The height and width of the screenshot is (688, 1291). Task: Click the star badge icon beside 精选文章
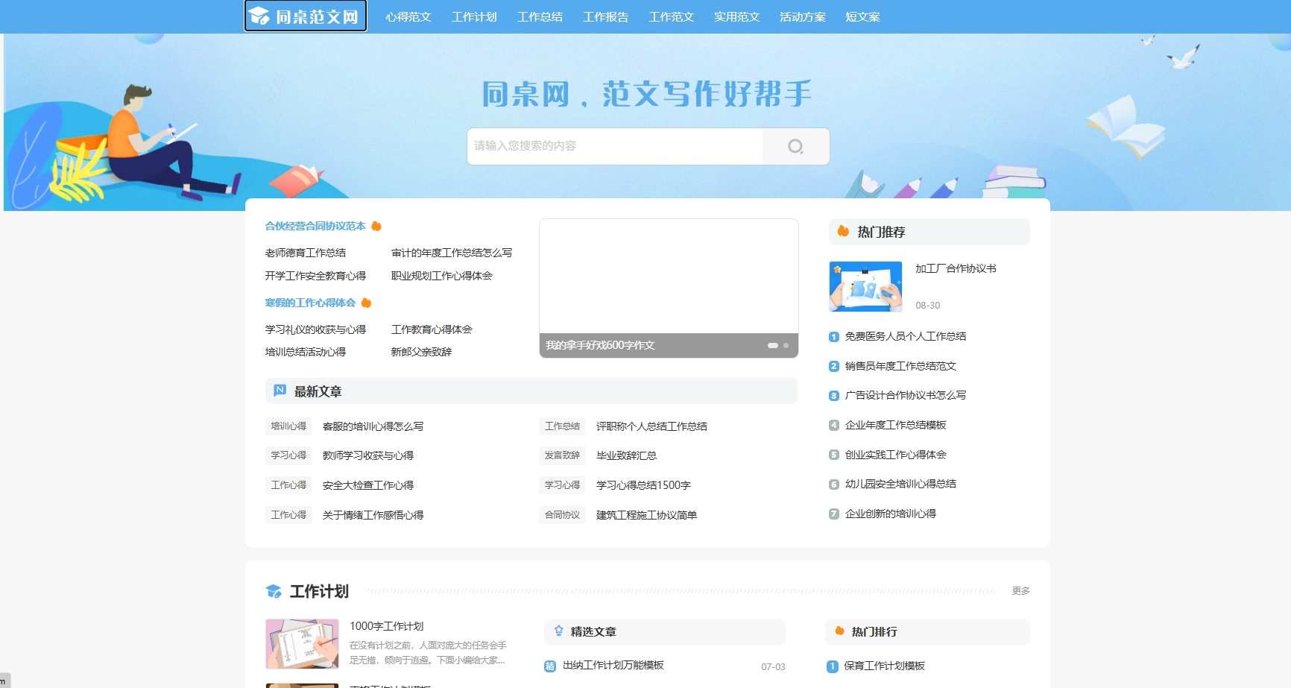(x=558, y=631)
